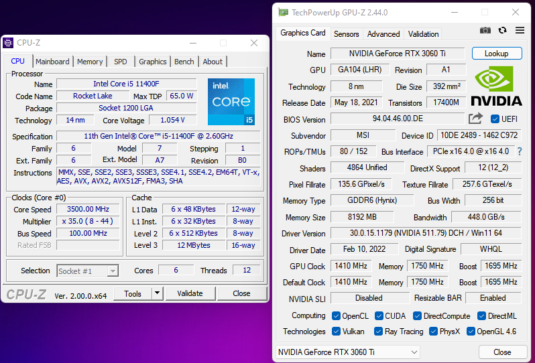
Task: Toggle the OpenCL checkbox
Action: pyautogui.click(x=336, y=316)
